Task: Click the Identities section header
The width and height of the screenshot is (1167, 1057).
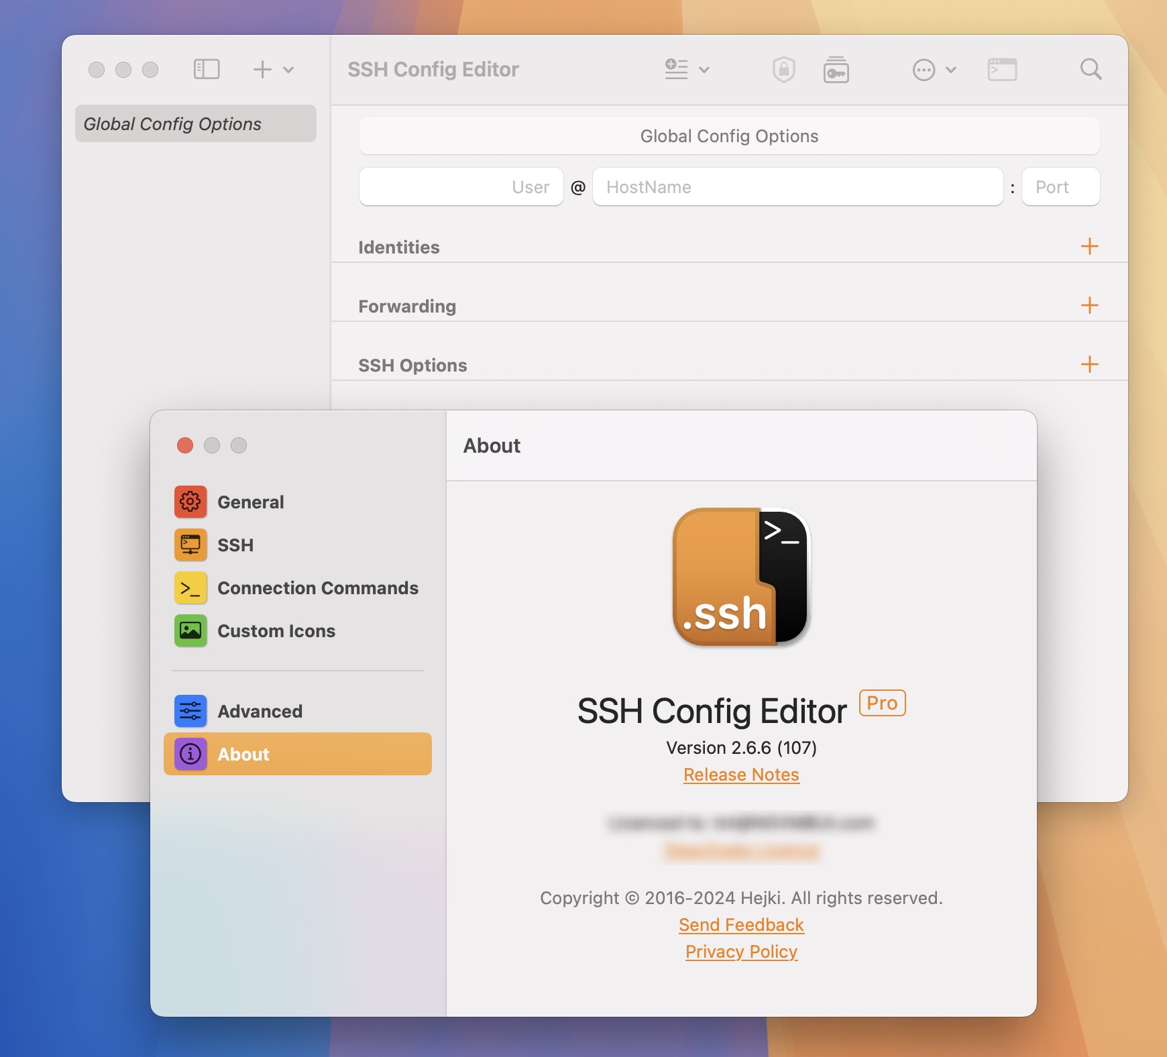Action: [x=399, y=247]
